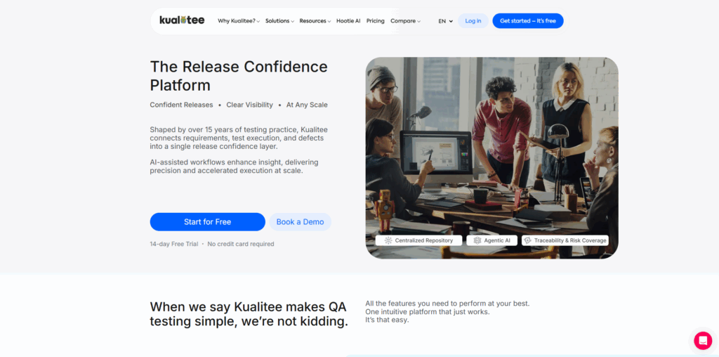This screenshot has width=719, height=357.
Task: Click paragraph starting Shaped by over 15 years
Action: [239, 138]
